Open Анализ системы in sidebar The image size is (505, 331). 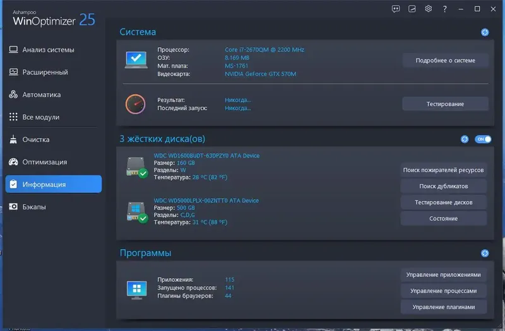[53, 50]
